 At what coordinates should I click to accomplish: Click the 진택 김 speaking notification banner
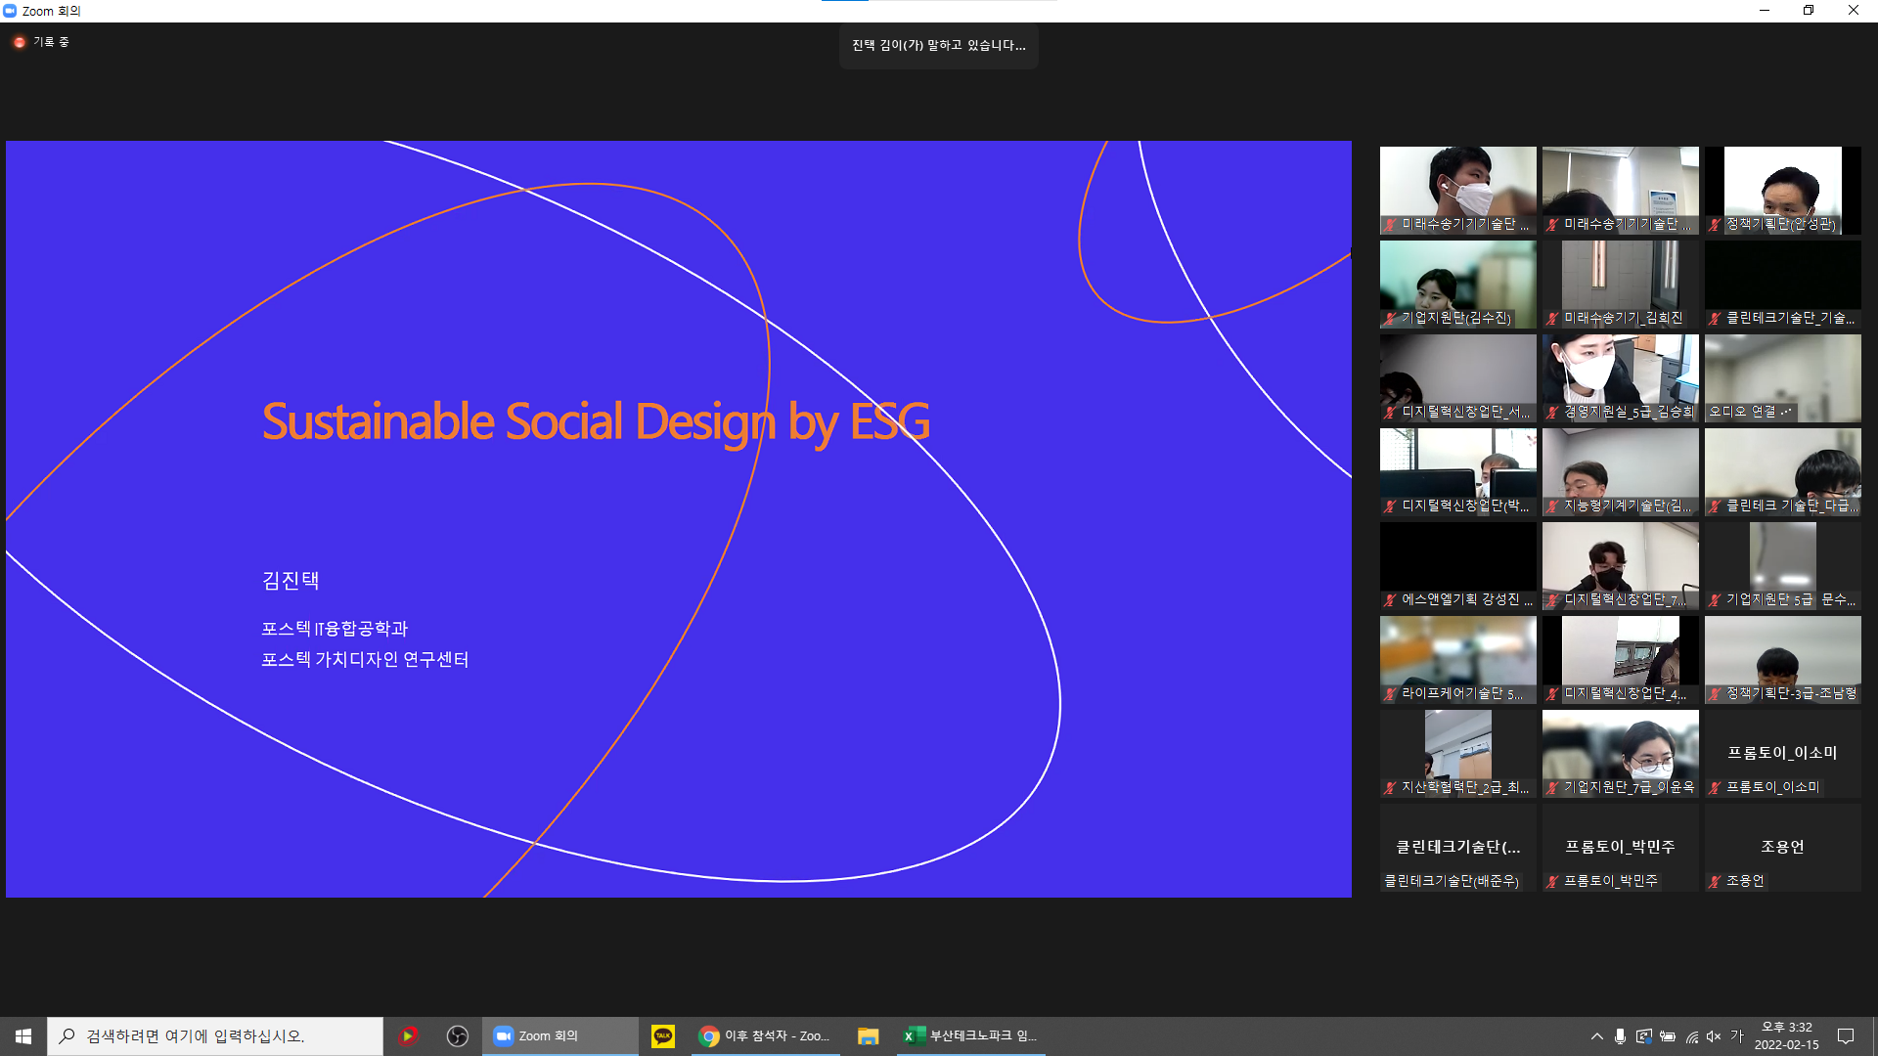(x=939, y=46)
